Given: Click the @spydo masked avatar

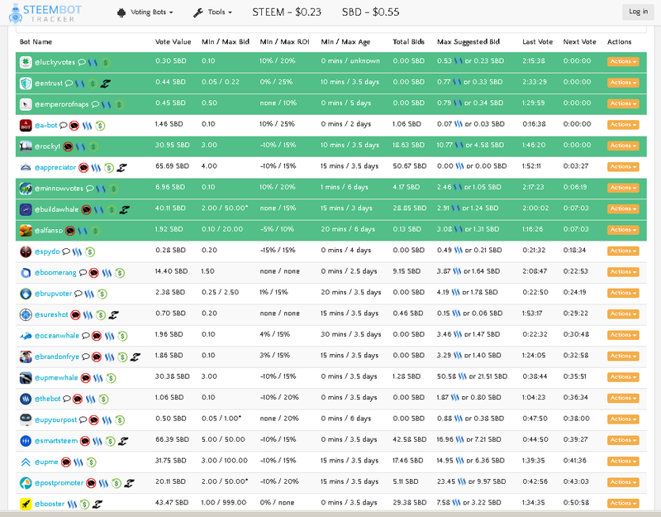Looking at the screenshot, I should (x=26, y=251).
